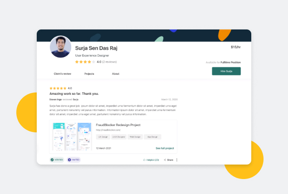Image resolution: width=288 pixels, height=194 pixels.
Task: Open the See full project link
Action: click(x=165, y=148)
